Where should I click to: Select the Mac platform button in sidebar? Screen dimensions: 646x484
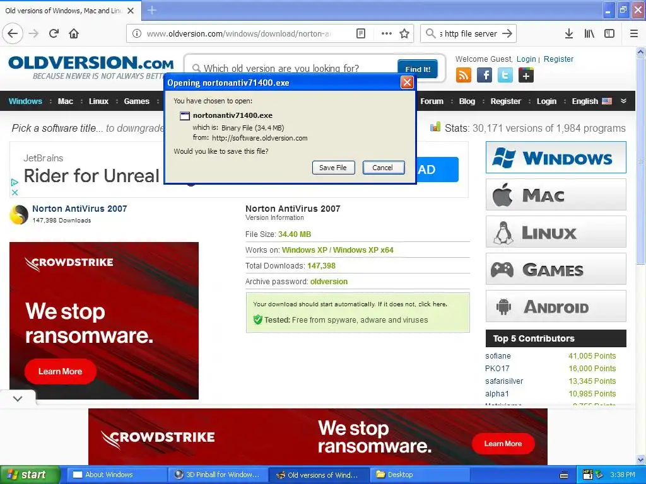click(556, 195)
